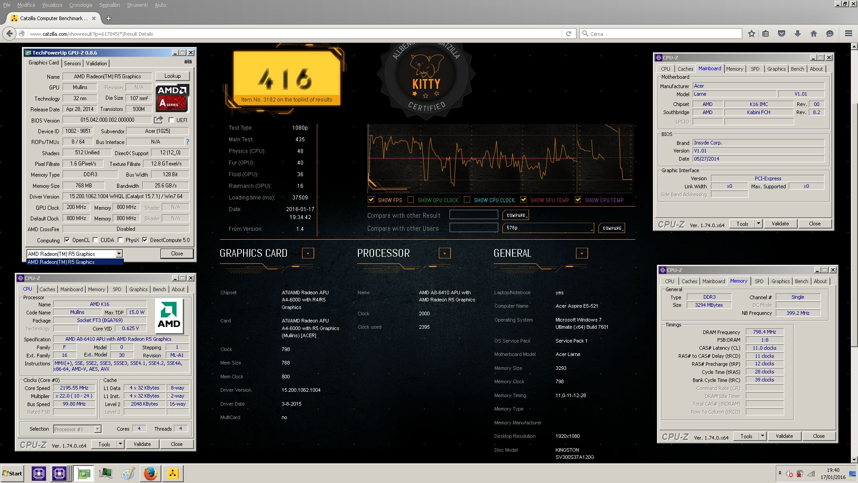This screenshot has height=483, width=858.
Task: Go to the browser home page
Action: tap(813, 34)
